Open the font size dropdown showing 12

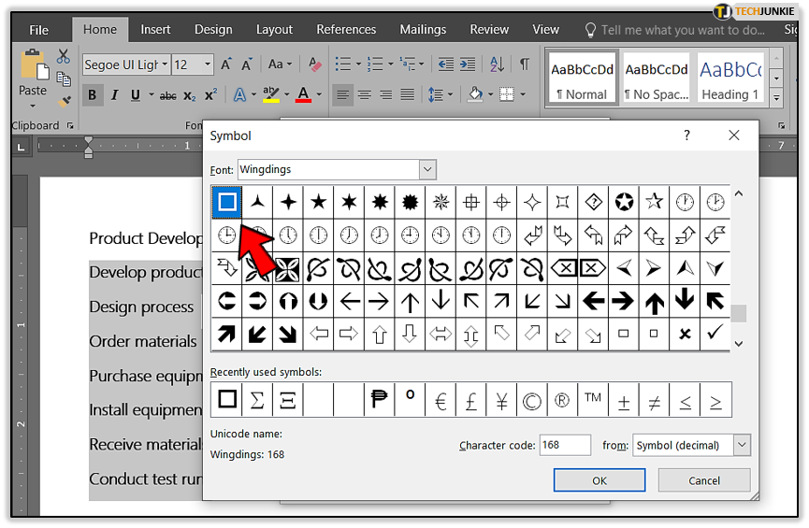click(x=208, y=65)
